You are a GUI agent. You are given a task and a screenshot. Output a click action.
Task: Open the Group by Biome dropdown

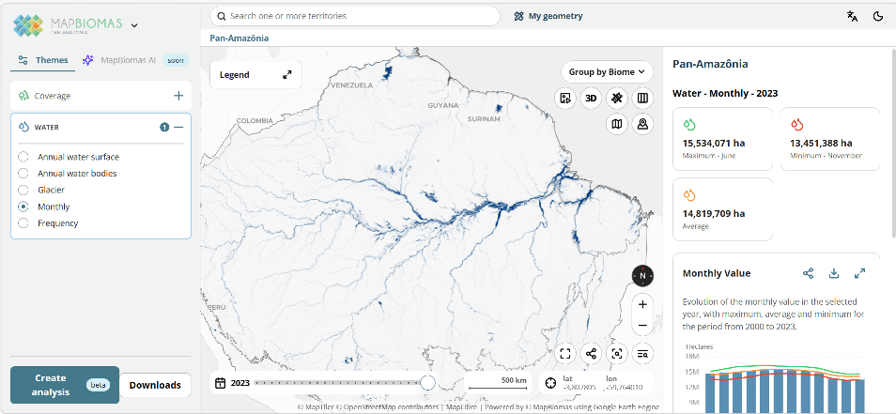[609, 71]
